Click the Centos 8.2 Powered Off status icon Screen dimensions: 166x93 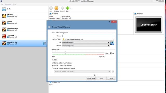click(x=8, y=37)
